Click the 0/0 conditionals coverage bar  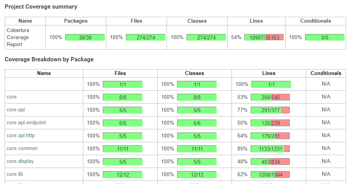(x=325, y=38)
